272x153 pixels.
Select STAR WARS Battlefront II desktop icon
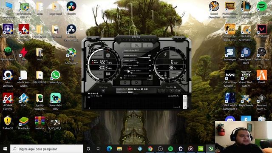230,102
